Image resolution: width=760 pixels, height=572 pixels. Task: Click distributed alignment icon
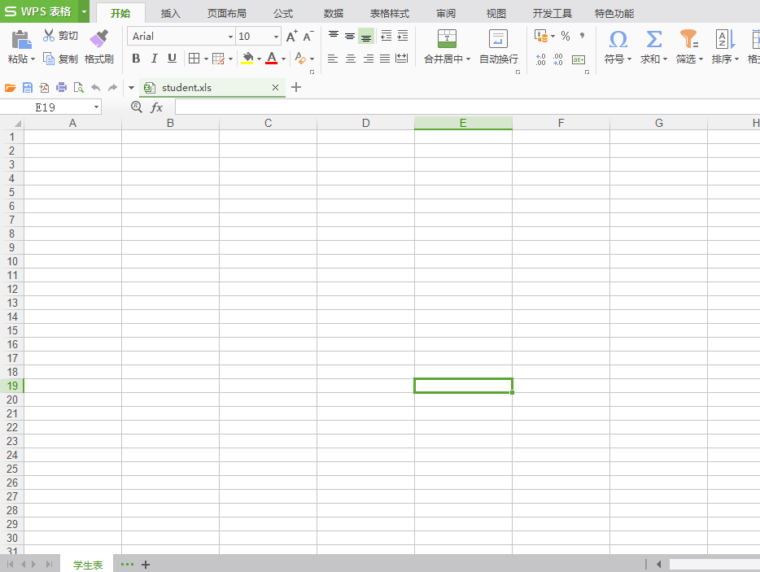click(402, 59)
